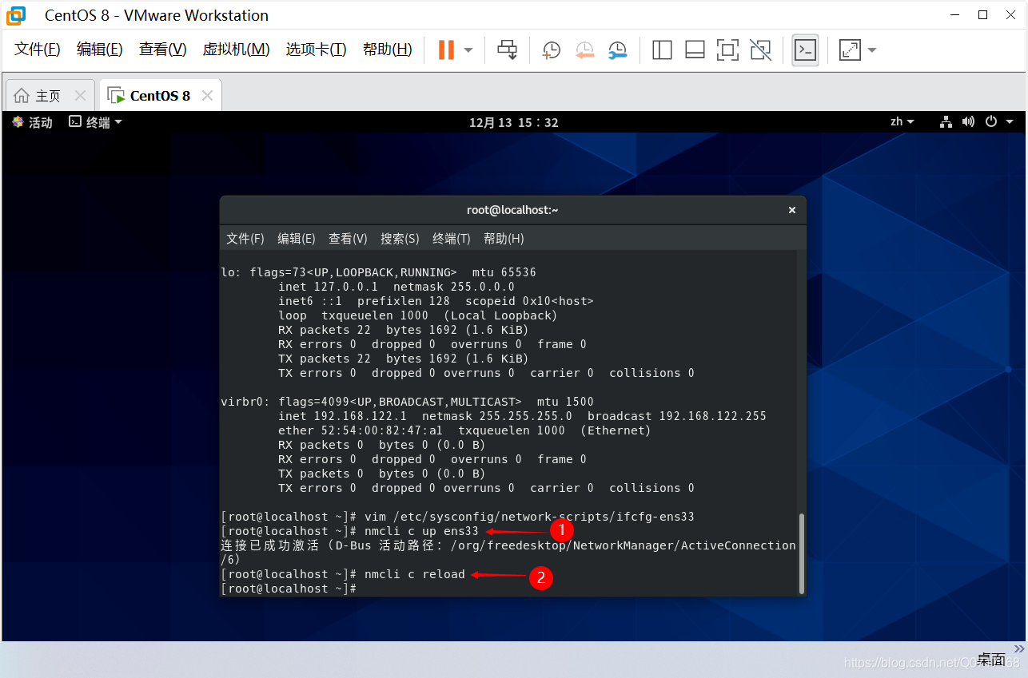Select the CentOS 8 tab
The image size is (1028, 678).
160,96
